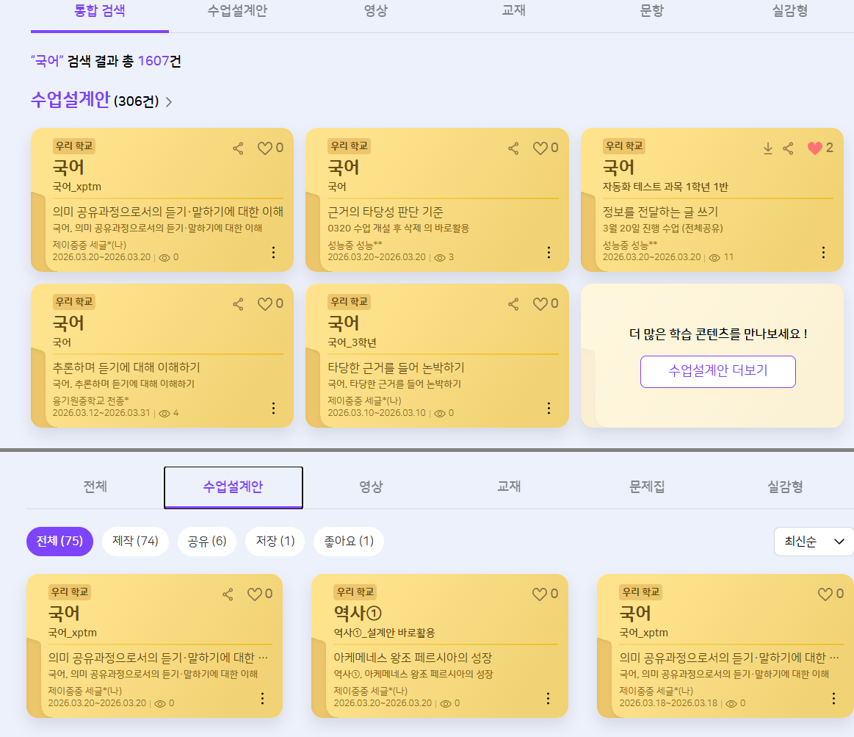
Task: Open three-dot menu on 추론하며 듣기 card
Action: [273, 408]
